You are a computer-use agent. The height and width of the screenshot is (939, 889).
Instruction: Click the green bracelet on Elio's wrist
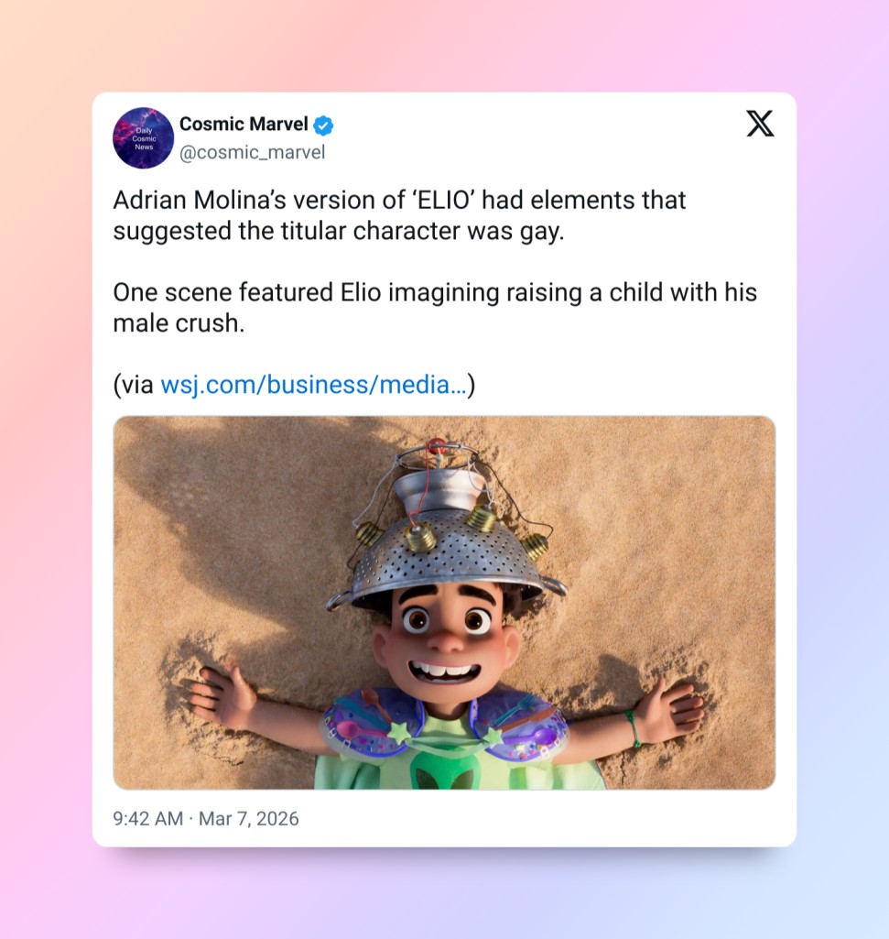633,727
